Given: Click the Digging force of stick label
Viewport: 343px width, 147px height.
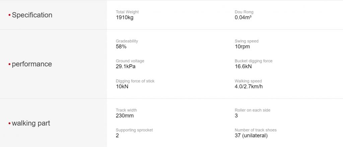Looking at the screenshot, I should (135, 81).
